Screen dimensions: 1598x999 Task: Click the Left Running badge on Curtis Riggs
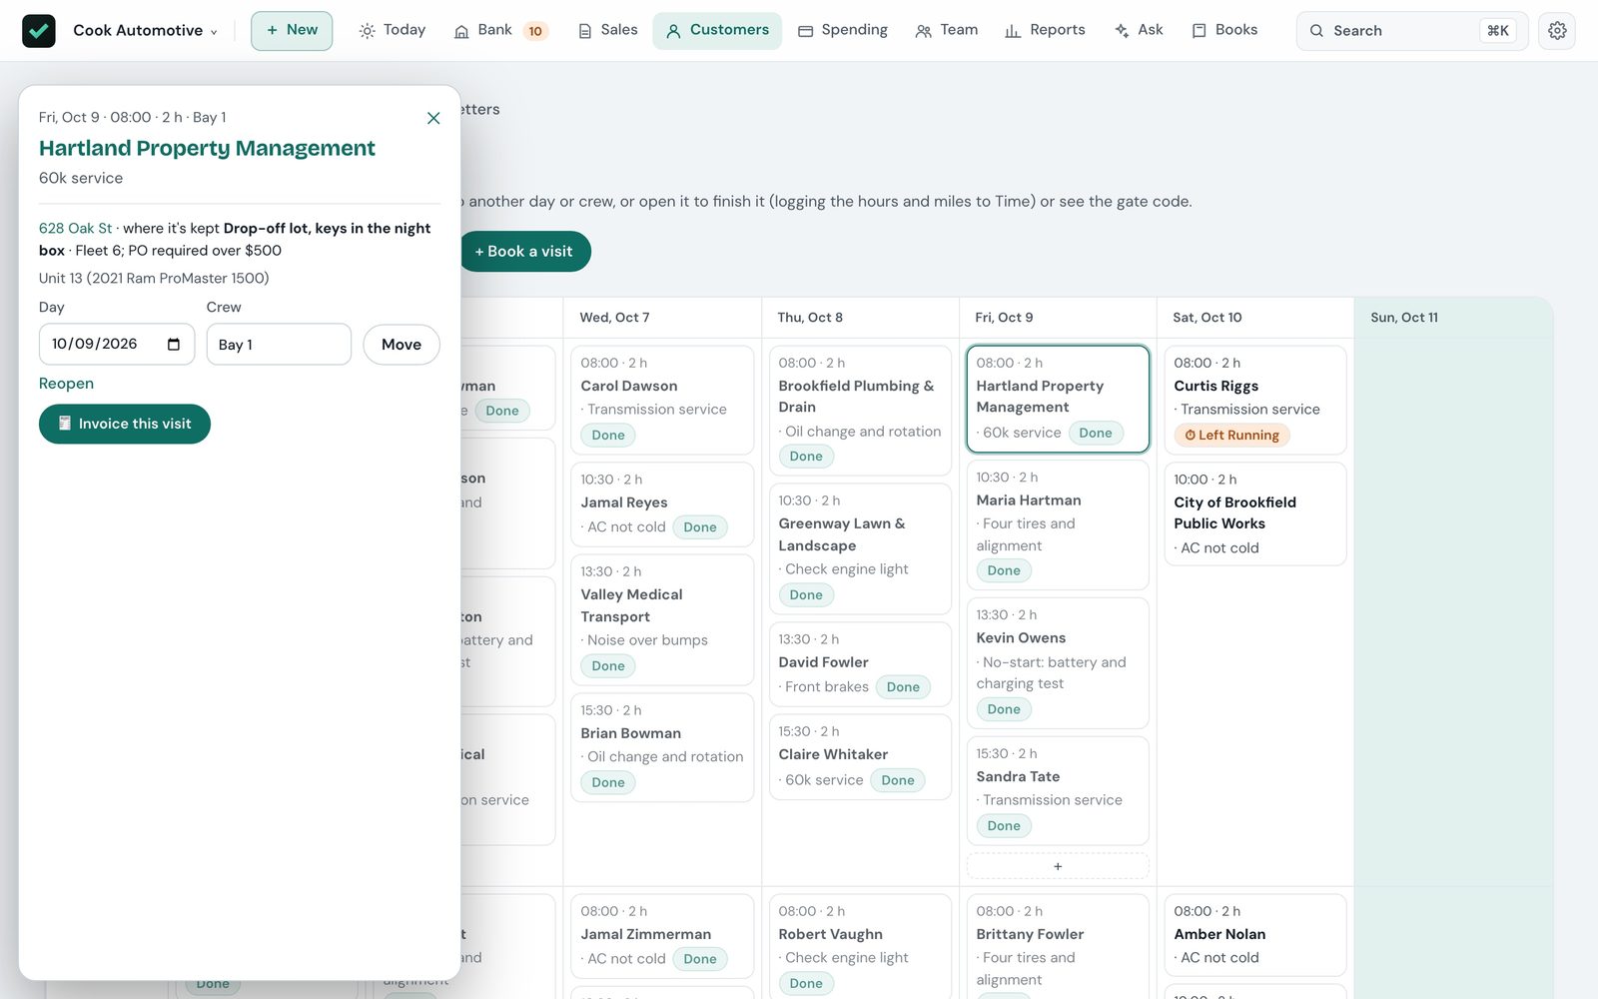(1232, 435)
